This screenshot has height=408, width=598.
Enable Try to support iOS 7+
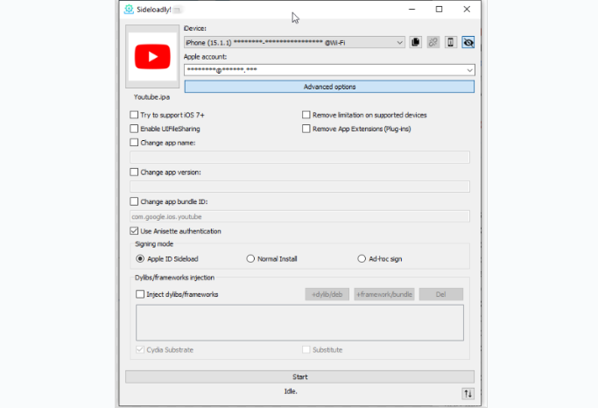pyautogui.click(x=134, y=115)
